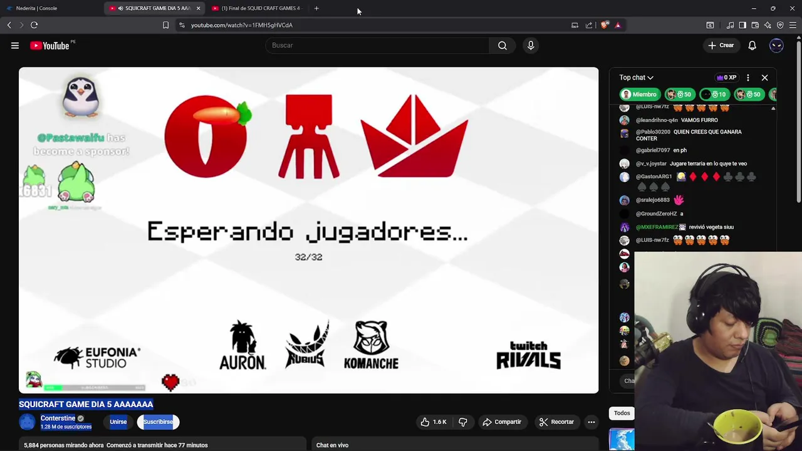Click username @GastonARG1 in chat

pos(654,177)
